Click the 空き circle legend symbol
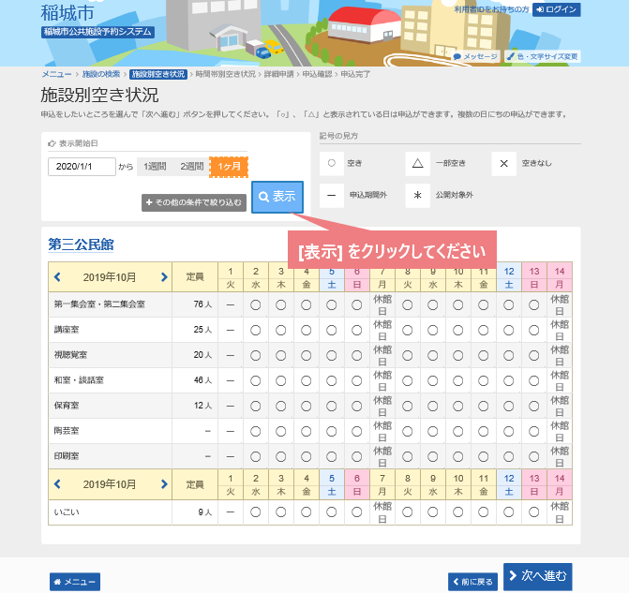 pyautogui.click(x=332, y=163)
